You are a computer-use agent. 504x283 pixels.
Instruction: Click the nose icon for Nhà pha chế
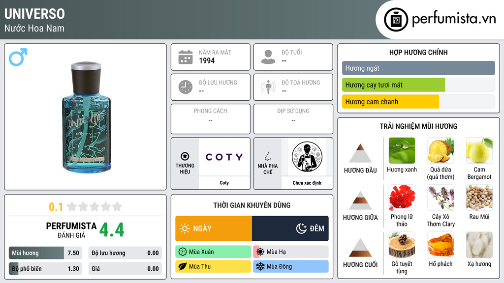267,156
